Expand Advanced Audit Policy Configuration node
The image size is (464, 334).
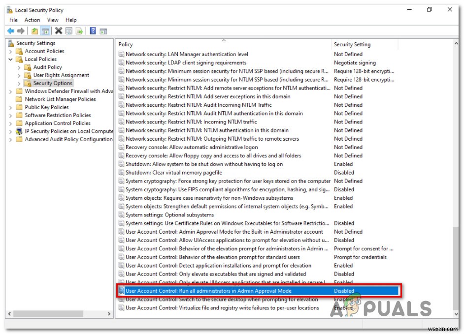coord(11,139)
